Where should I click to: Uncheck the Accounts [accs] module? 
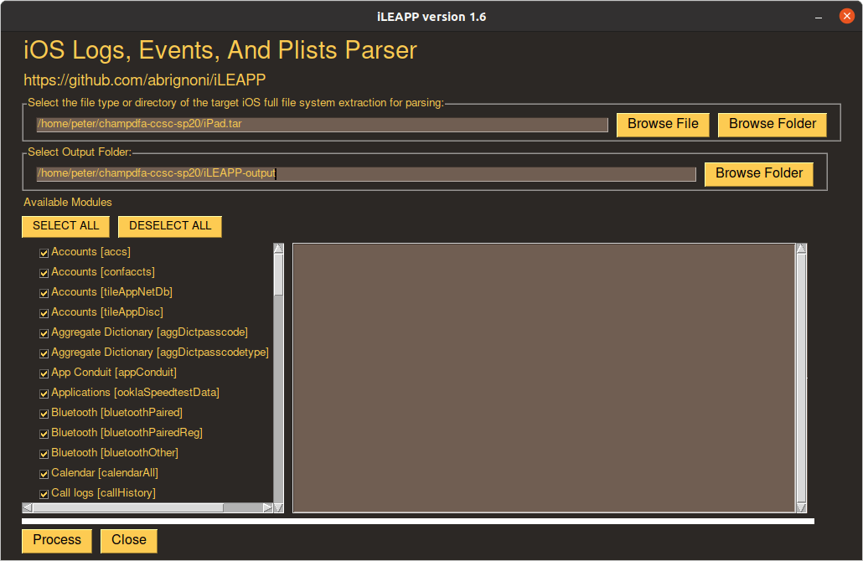[x=44, y=252]
